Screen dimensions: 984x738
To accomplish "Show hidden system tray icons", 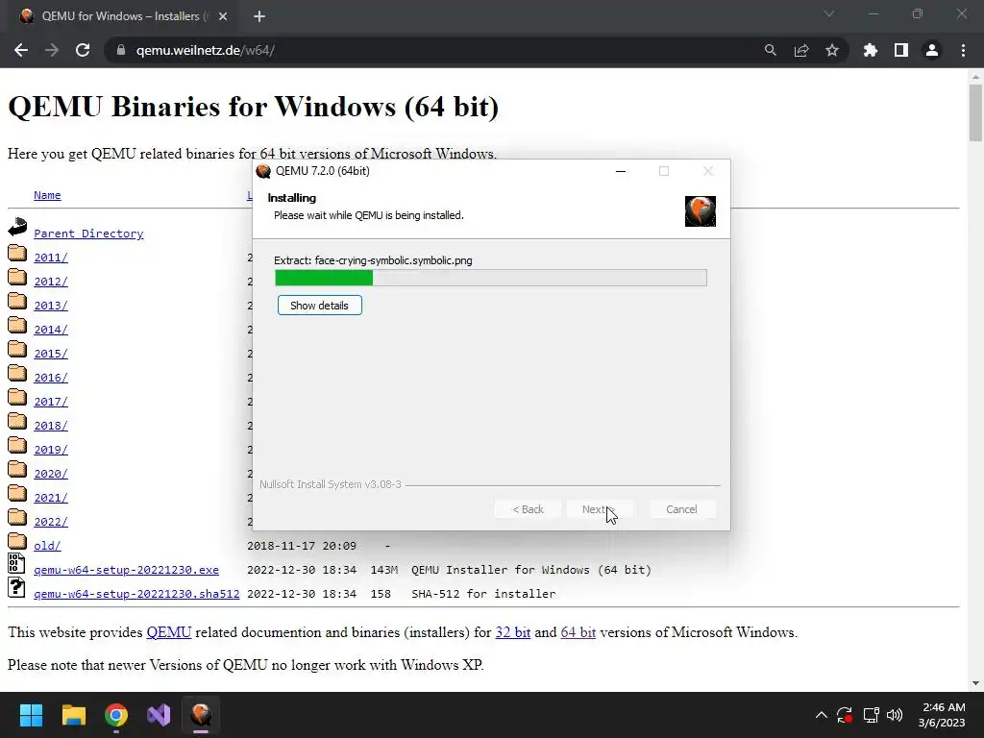I will tap(821, 715).
